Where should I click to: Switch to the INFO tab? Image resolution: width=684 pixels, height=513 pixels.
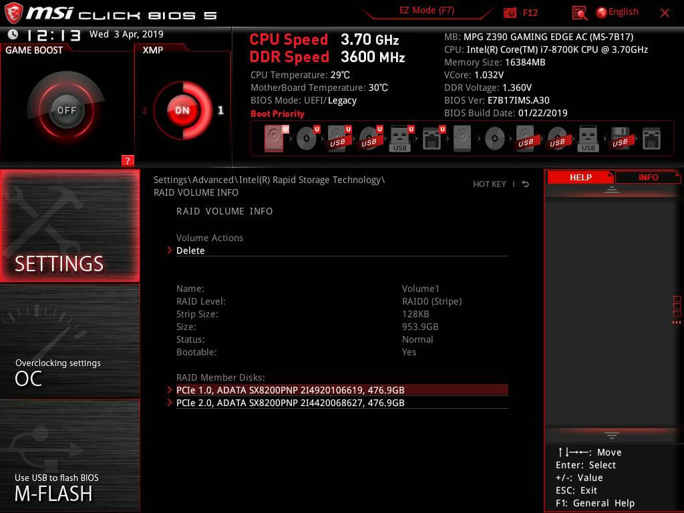[648, 177]
